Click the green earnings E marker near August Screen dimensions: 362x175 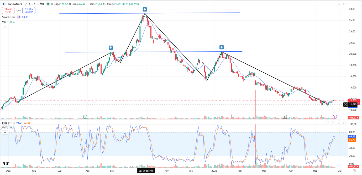click(x=85, y=117)
